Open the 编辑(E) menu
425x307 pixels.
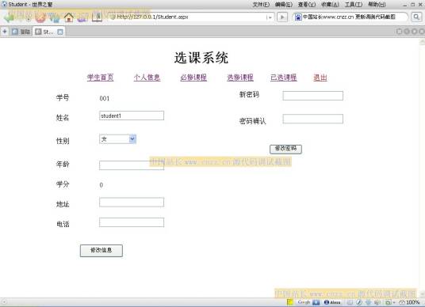[284, 5]
